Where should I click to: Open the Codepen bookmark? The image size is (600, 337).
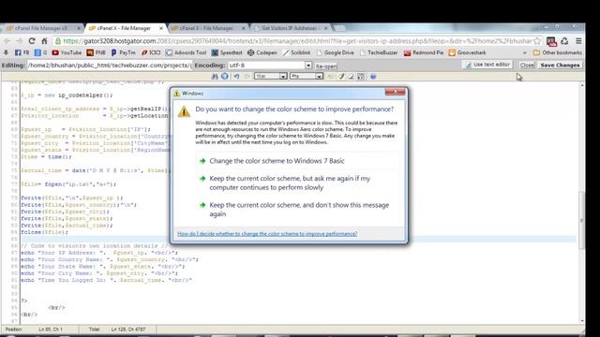[262, 52]
